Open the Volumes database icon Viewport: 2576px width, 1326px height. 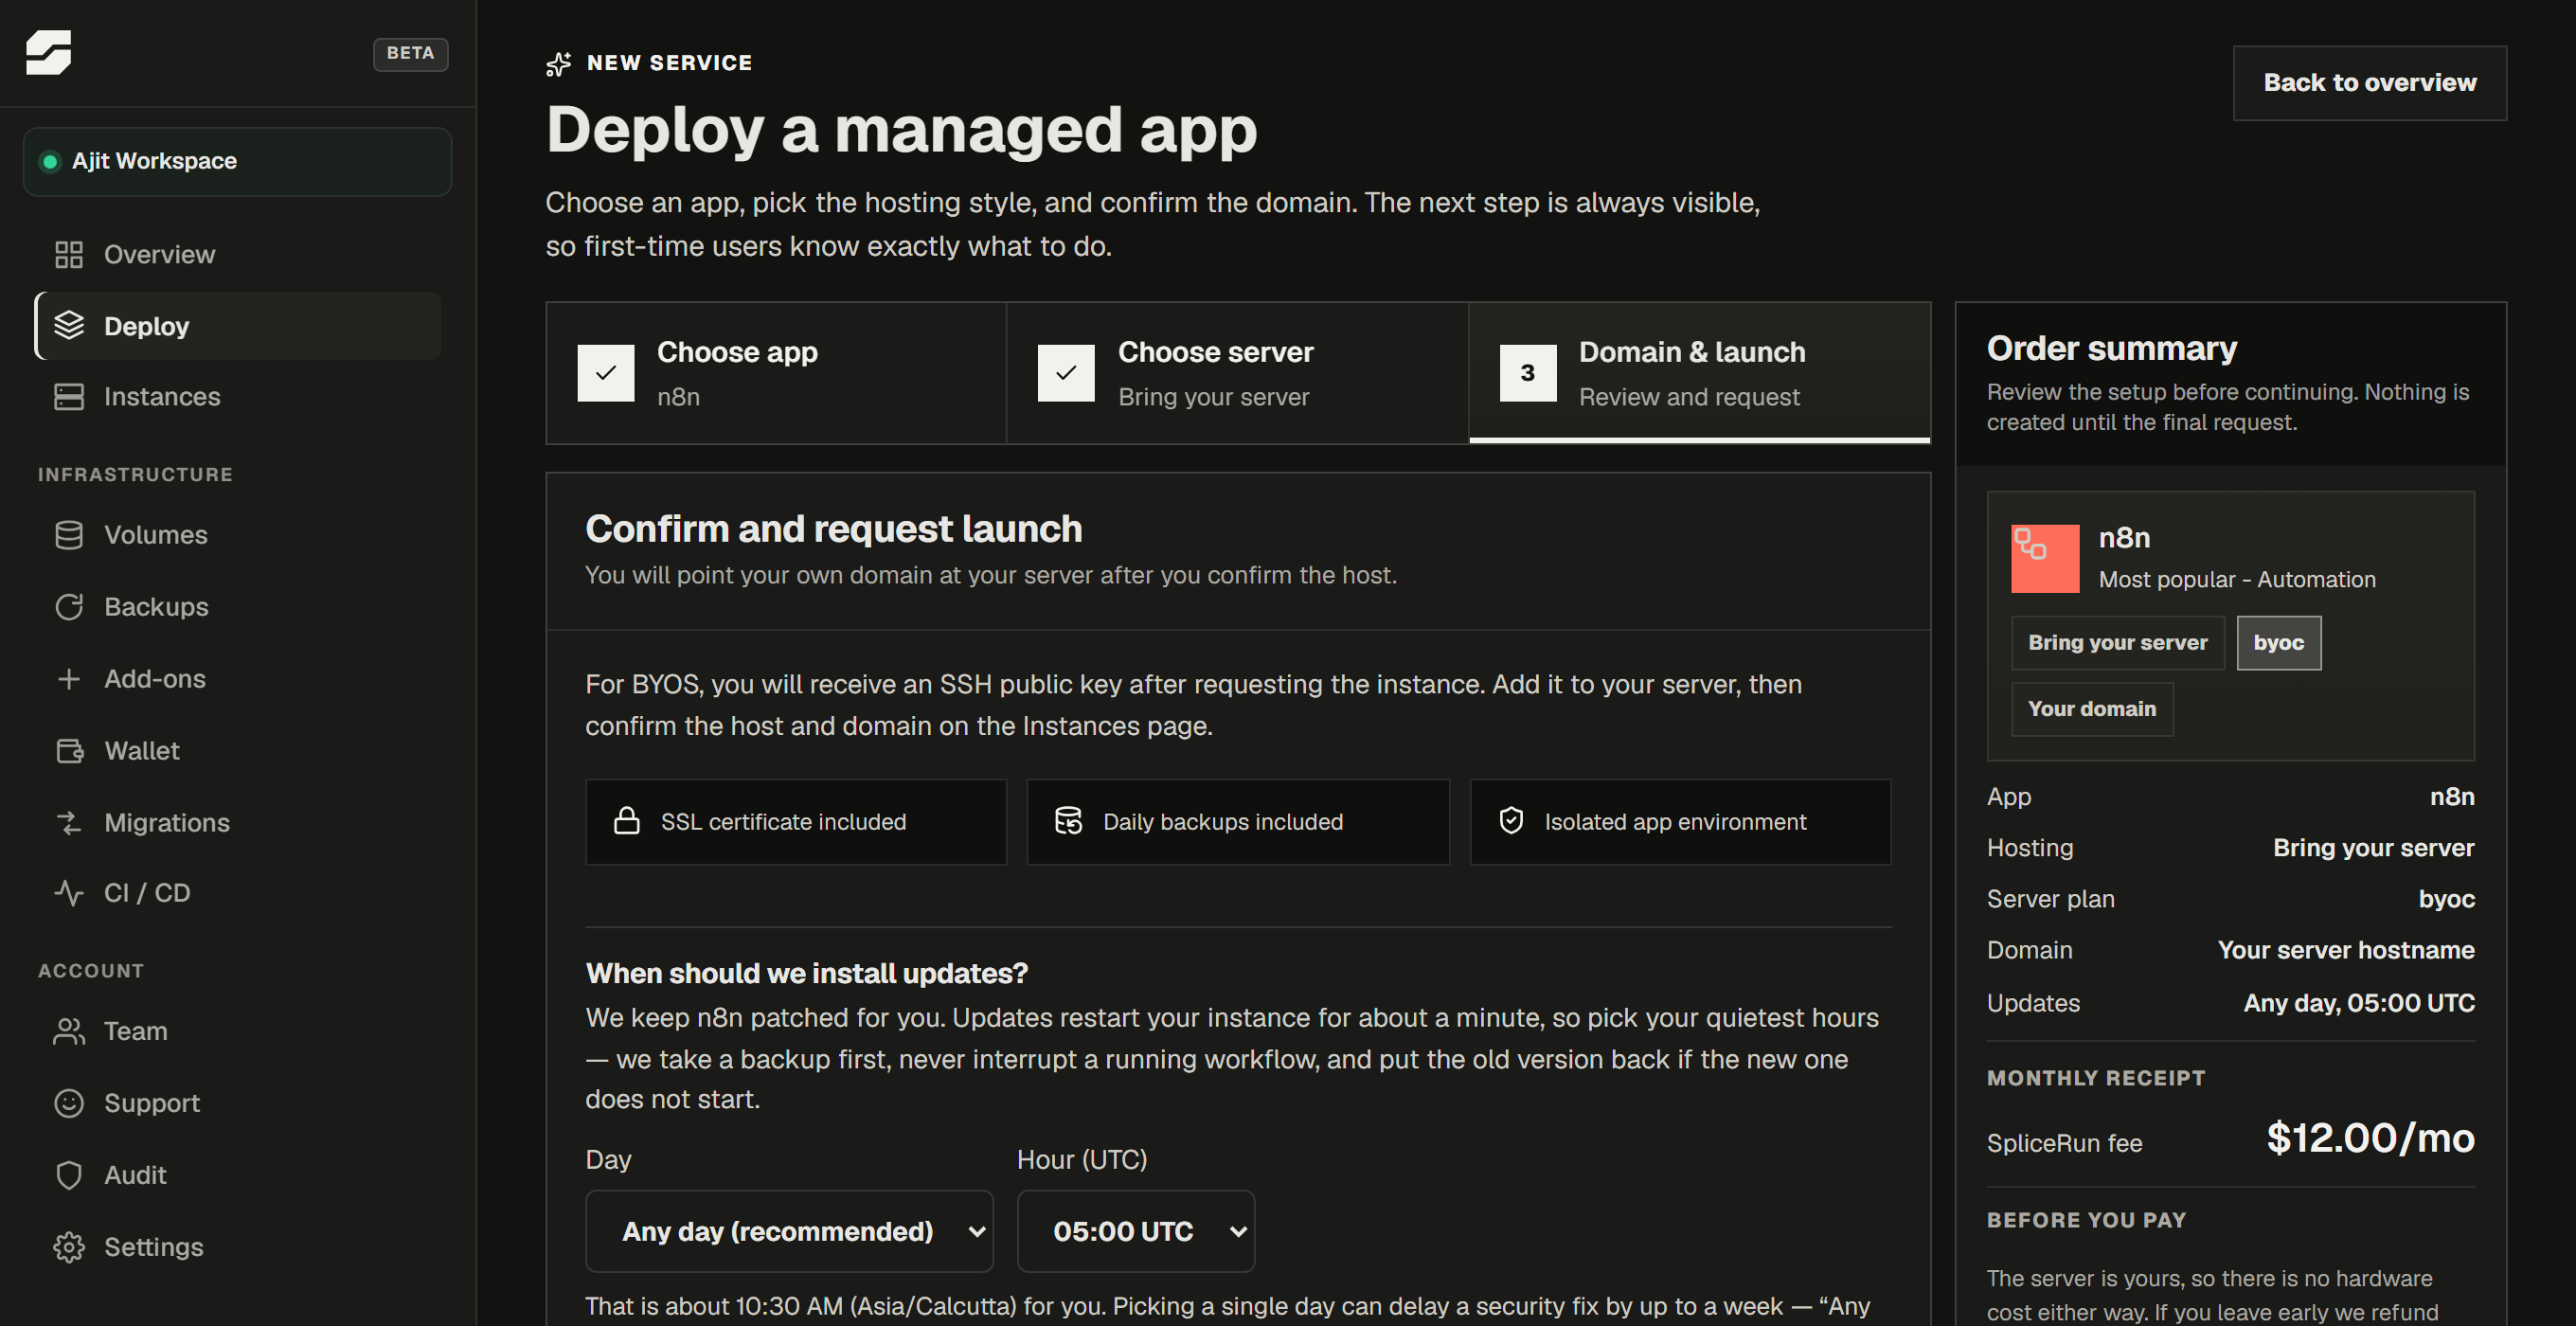pos(69,535)
